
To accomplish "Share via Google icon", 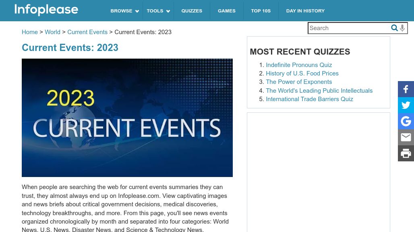I will (x=406, y=121).
